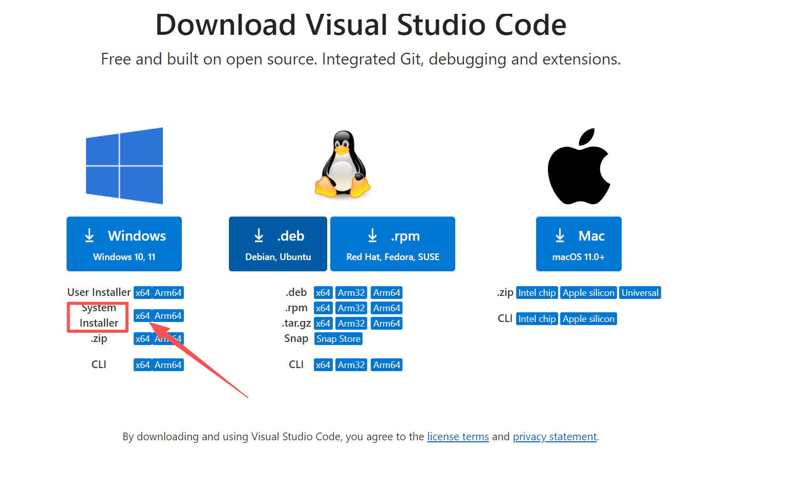785x493 pixels.
Task: Select Windows System Installer Arm64
Action: [x=168, y=316]
